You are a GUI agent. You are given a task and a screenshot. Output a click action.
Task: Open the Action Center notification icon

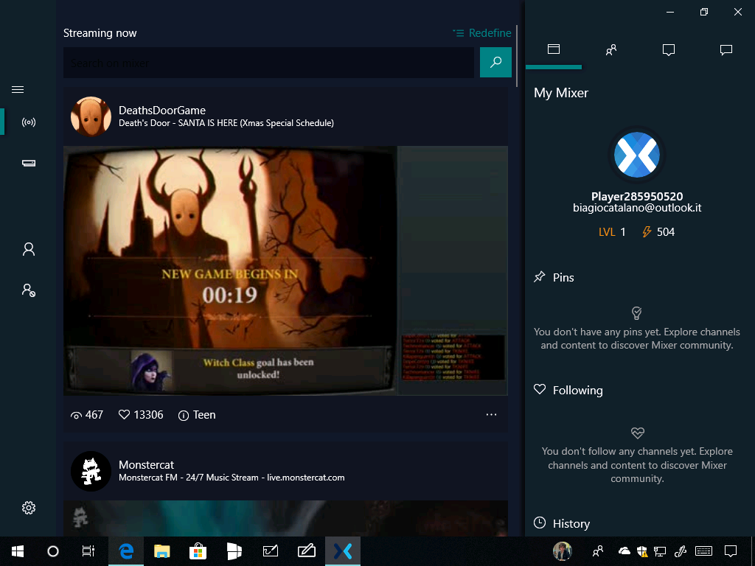(731, 551)
